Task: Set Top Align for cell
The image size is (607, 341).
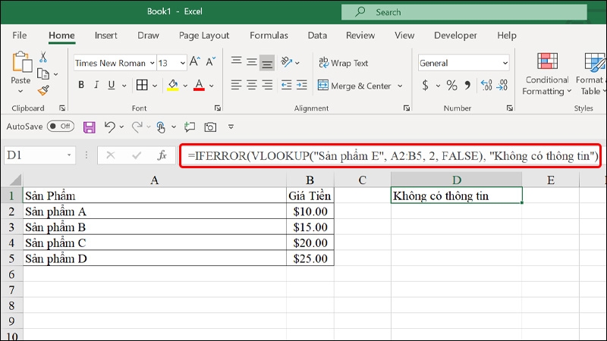Action: click(x=236, y=61)
